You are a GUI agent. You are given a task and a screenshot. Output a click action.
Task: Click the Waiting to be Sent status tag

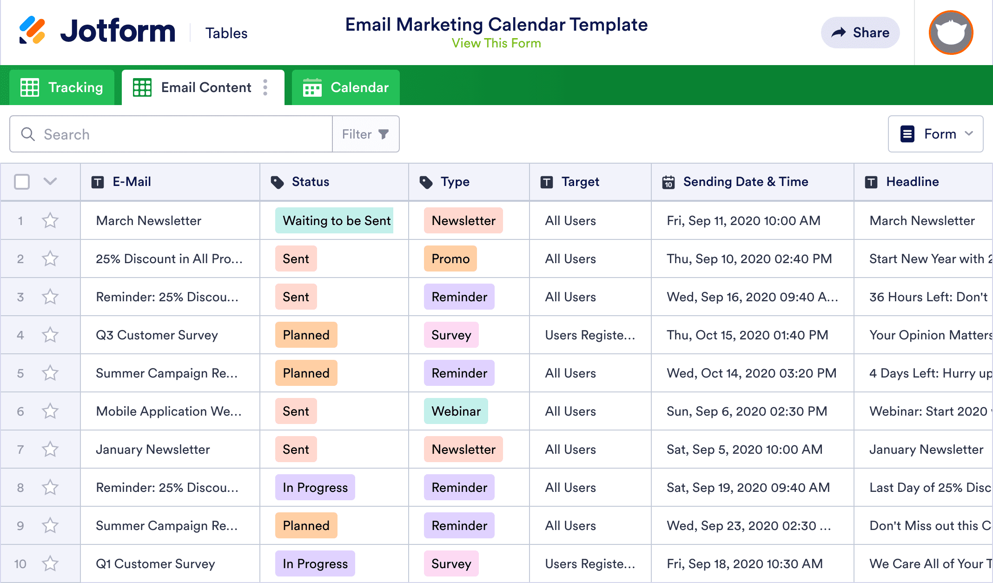336,220
